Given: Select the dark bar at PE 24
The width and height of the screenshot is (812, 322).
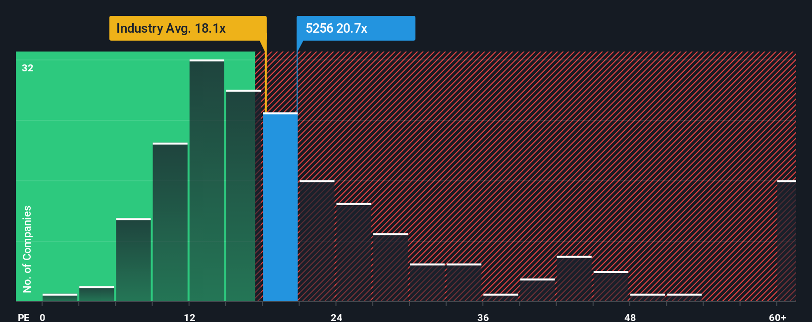Looking at the screenshot, I should tap(354, 252).
